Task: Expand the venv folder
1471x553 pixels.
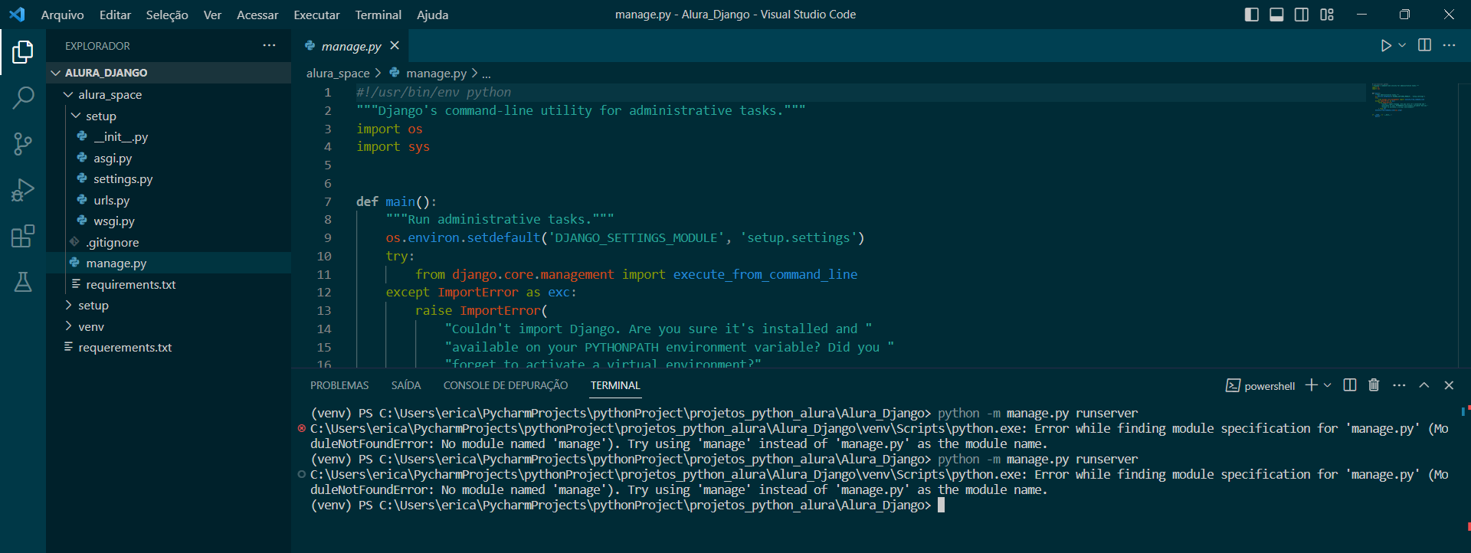Action: tap(169, 326)
